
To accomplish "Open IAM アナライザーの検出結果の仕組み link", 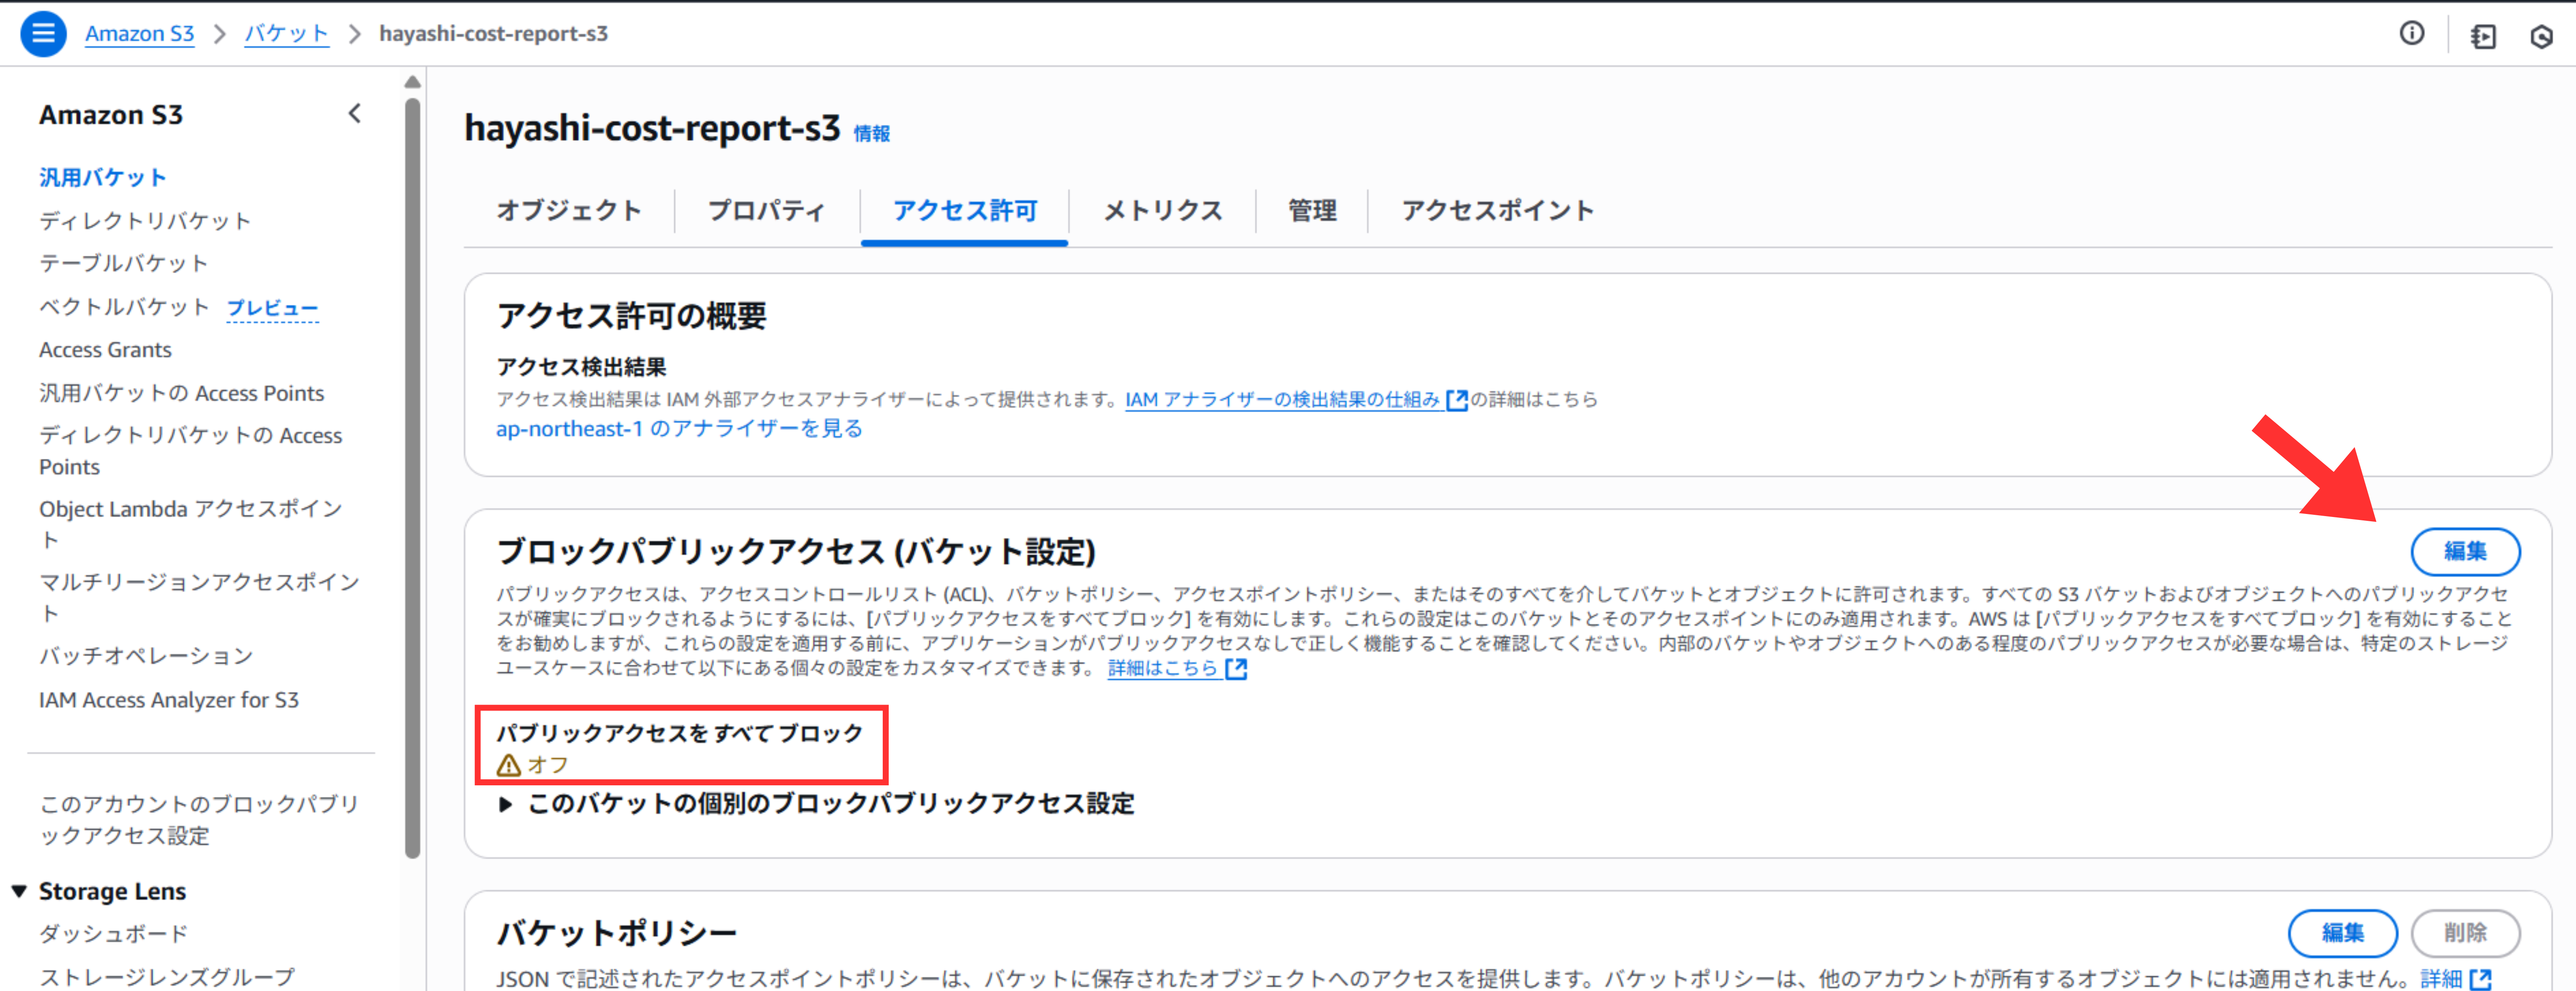I will click(x=1282, y=400).
